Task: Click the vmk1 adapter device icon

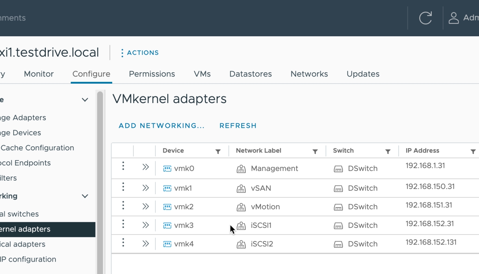Action: coord(167,188)
